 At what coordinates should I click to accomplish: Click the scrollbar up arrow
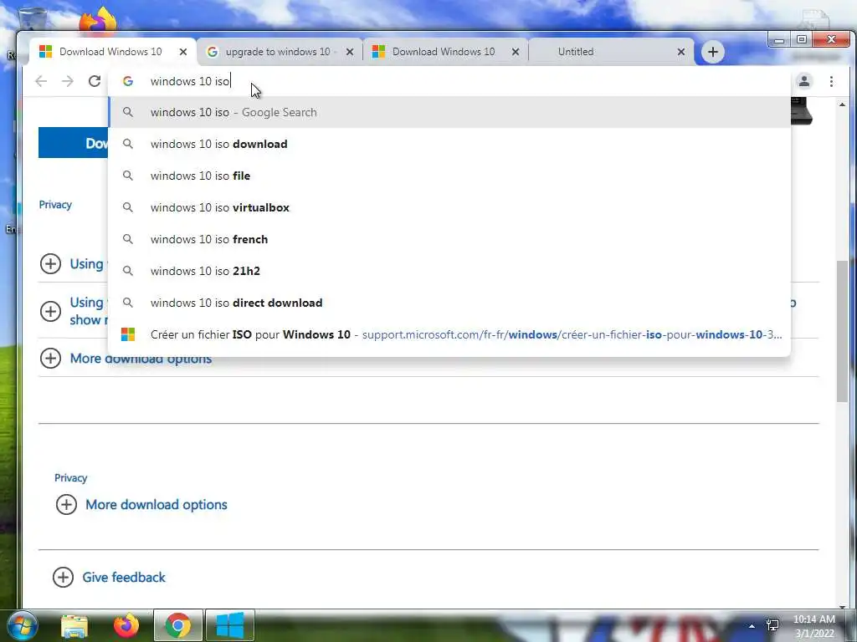[842, 104]
